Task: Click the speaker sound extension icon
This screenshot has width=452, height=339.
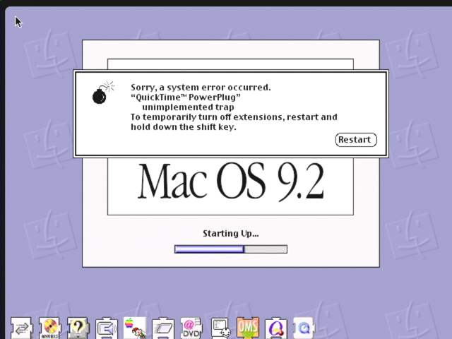Action: [107, 328]
